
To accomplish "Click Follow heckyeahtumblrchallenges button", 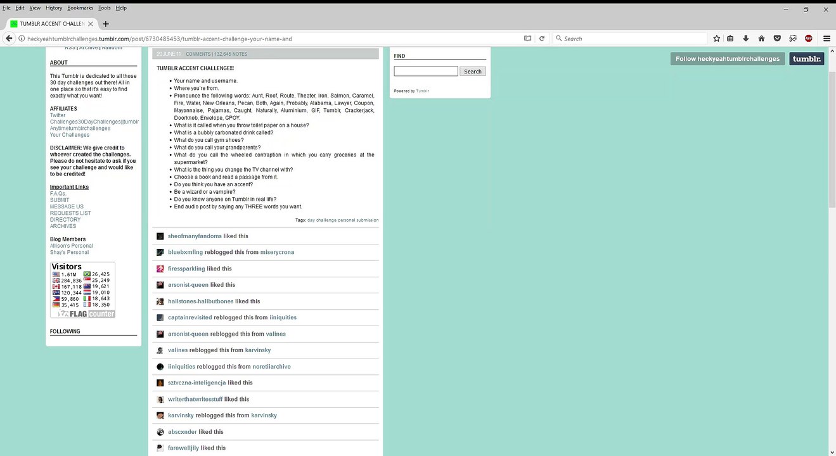I will click(728, 59).
